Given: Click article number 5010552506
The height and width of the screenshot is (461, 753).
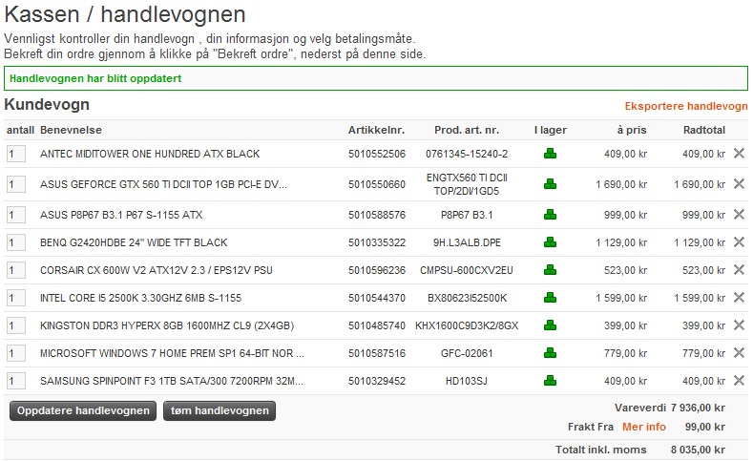Looking at the screenshot, I should 377,154.
